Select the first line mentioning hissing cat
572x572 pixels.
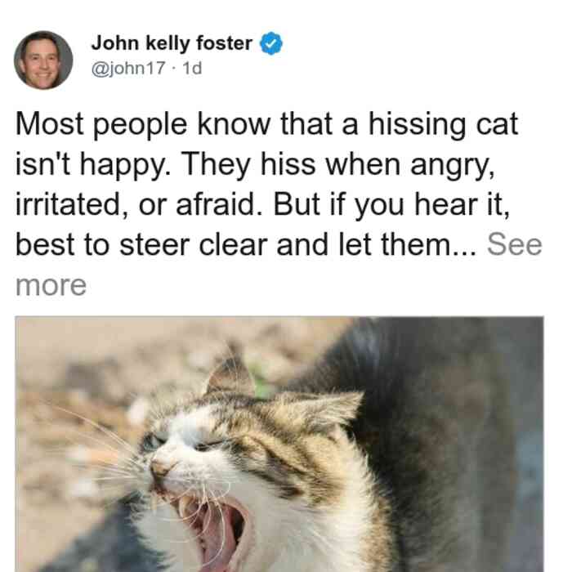(266, 124)
